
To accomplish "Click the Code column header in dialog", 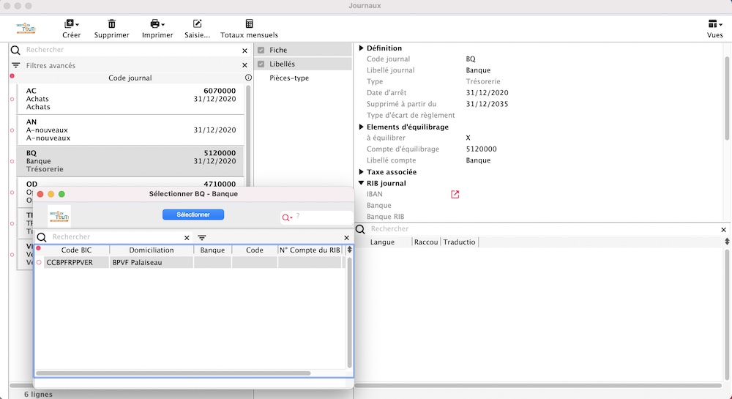I will (255, 250).
